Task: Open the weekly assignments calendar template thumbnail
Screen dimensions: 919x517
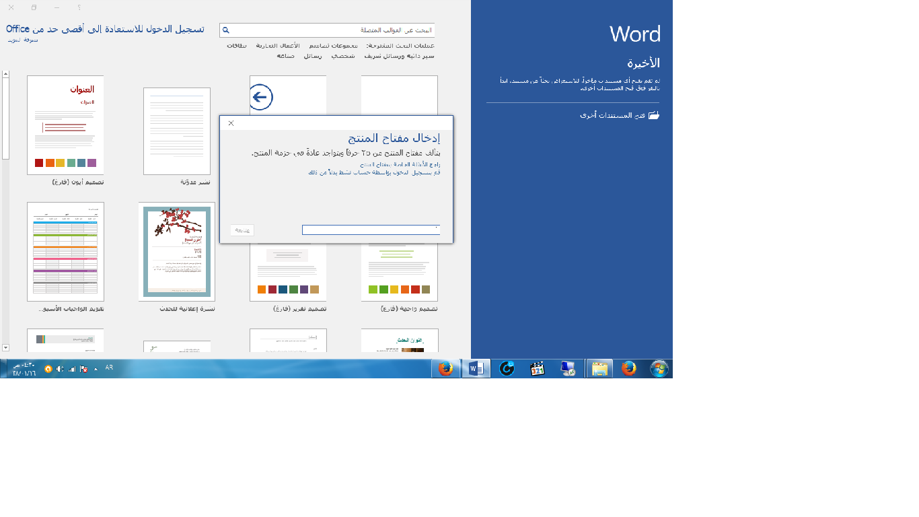Action: click(65, 252)
